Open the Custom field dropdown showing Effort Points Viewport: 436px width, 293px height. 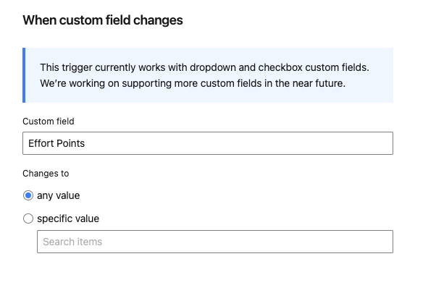pos(208,143)
